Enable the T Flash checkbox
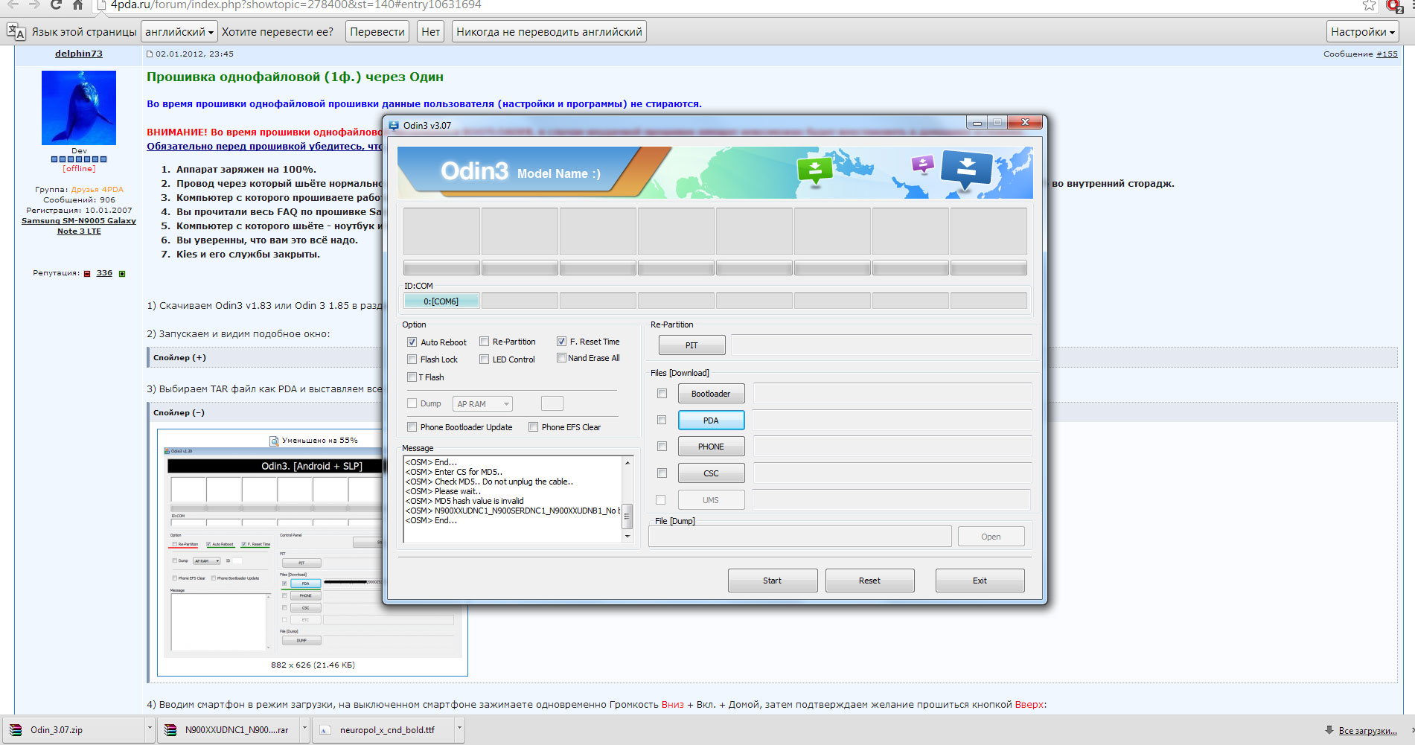 [x=412, y=377]
